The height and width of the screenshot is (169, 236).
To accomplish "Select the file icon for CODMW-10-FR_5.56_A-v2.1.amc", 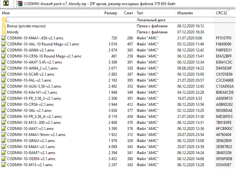I will (4, 116).
